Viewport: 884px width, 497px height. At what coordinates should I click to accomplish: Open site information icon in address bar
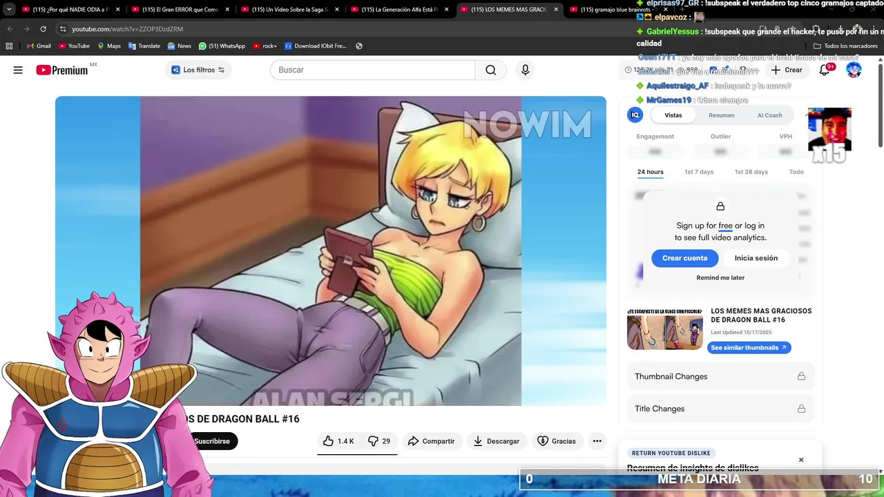(63, 29)
